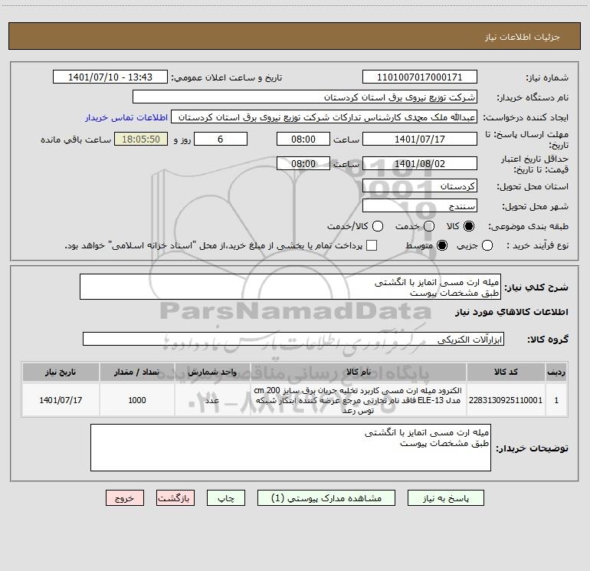Screen dimensions: 590x571
Task: Click the توضیحات خریدار text area
Action: click(x=290, y=448)
